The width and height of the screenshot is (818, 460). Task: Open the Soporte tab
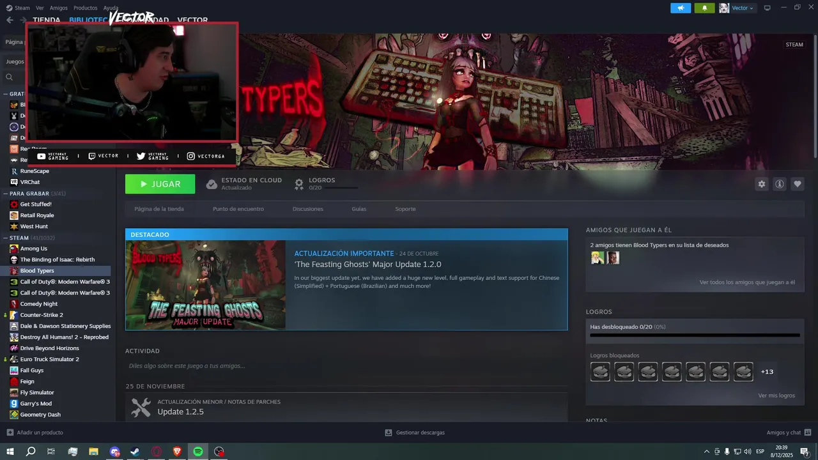tap(405, 209)
